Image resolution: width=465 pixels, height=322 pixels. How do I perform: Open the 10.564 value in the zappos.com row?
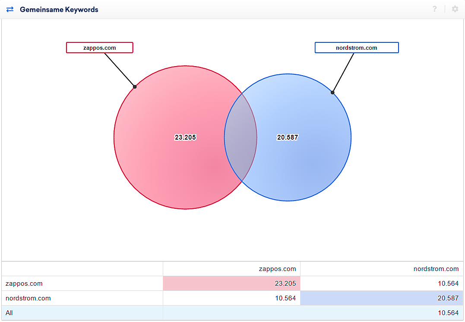coord(447,284)
